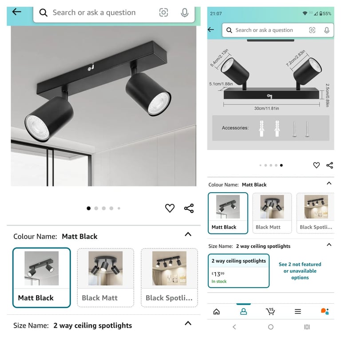
Task: Choose 2 way ceiling spotlights size card
Action: [x=238, y=271]
